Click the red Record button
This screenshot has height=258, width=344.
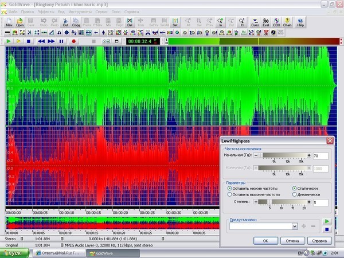click(74, 41)
